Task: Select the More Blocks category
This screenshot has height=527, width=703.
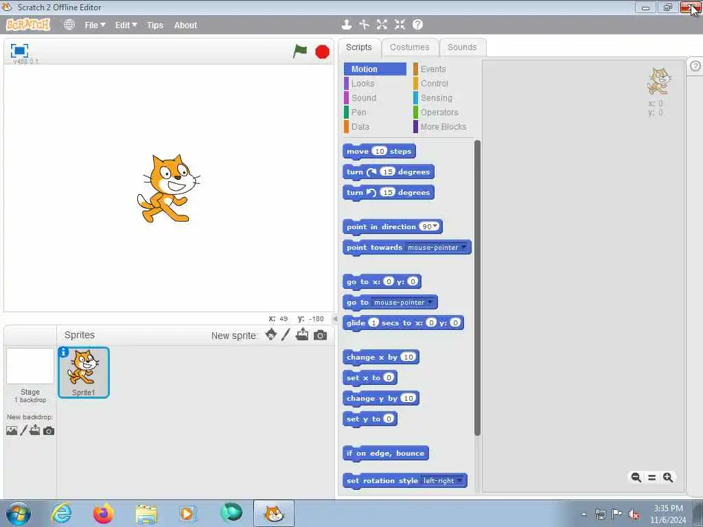Action: pyautogui.click(x=443, y=127)
